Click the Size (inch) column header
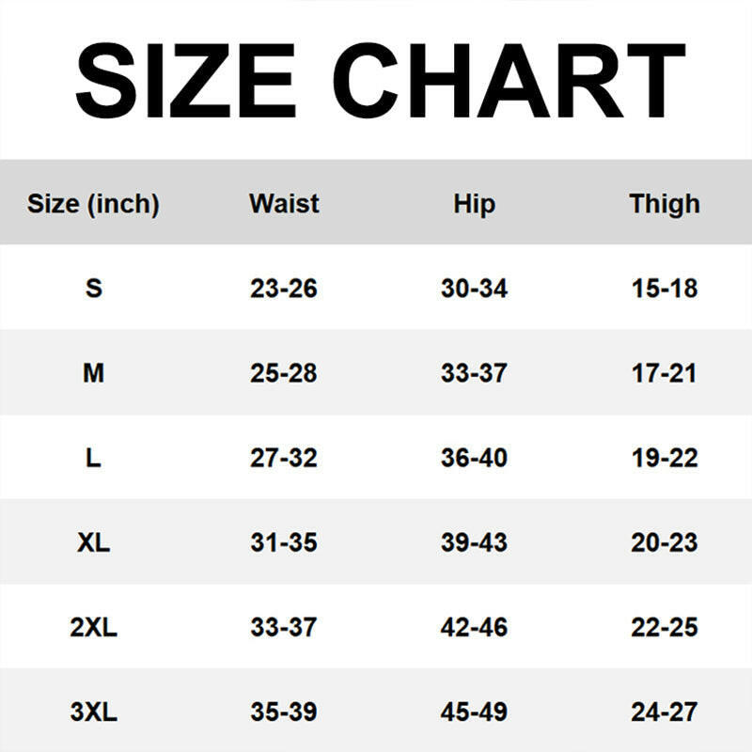Image resolution: width=752 pixels, height=752 pixels. pos(93,203)
